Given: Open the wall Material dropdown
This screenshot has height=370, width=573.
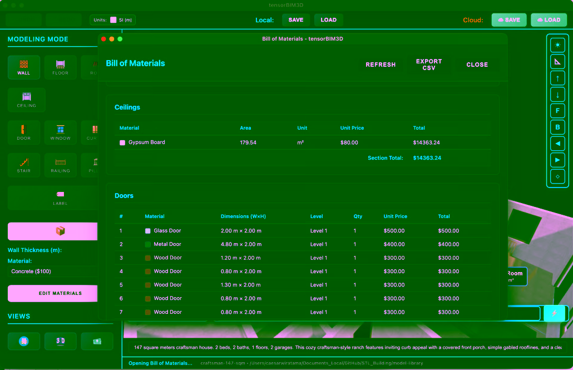Looking at the screenshot, I should [x=53, y=272].
